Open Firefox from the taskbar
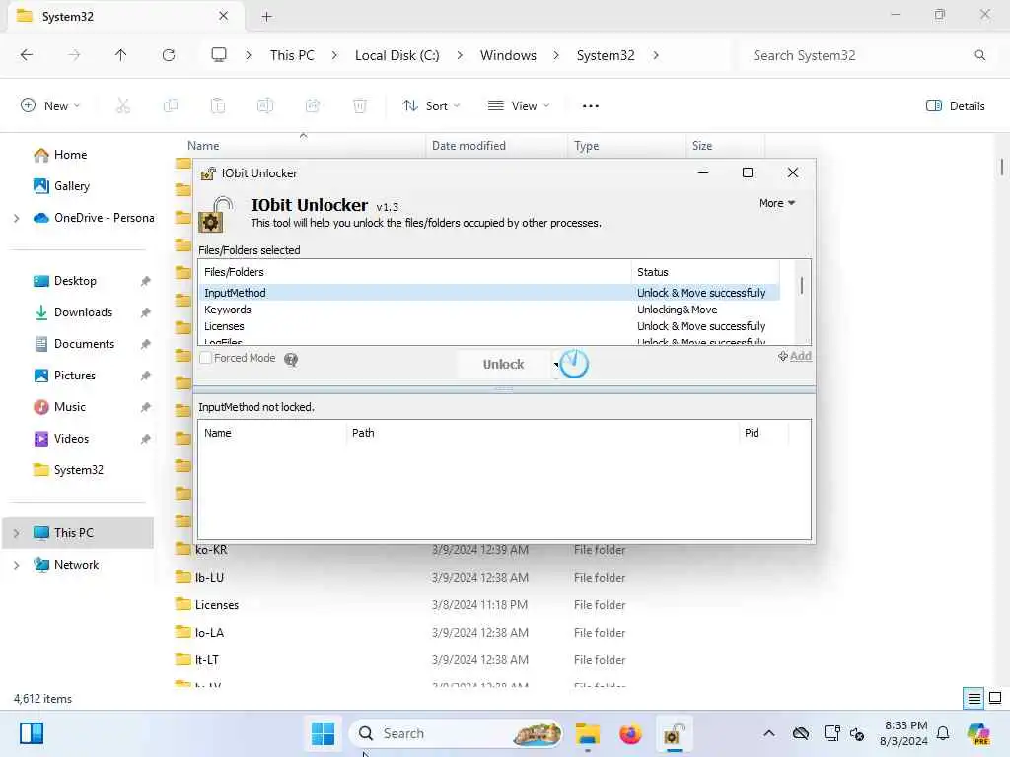This screenshot has width=1010, height=757. 630,733
